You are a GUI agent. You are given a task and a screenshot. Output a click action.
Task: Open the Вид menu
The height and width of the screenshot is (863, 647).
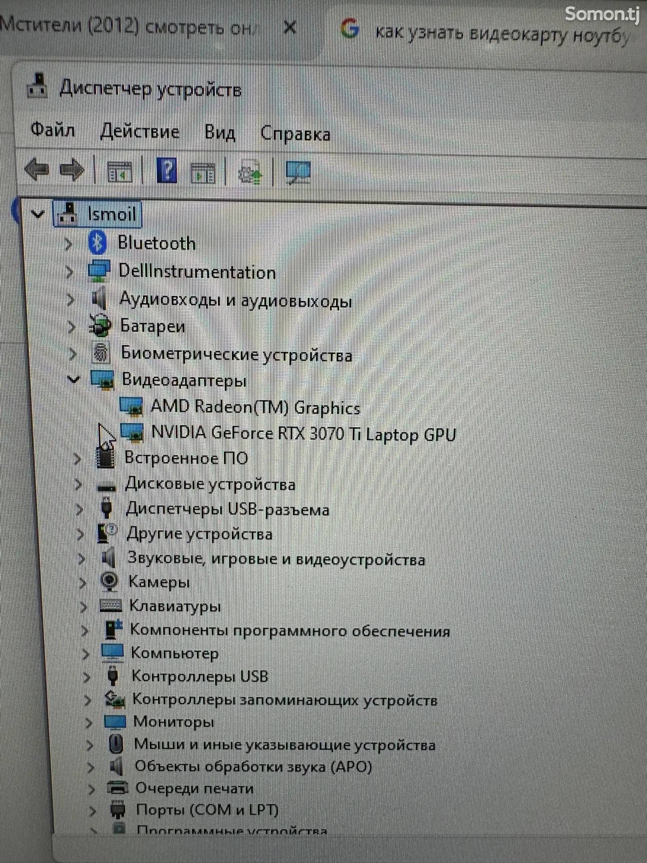tap(220, 133)
